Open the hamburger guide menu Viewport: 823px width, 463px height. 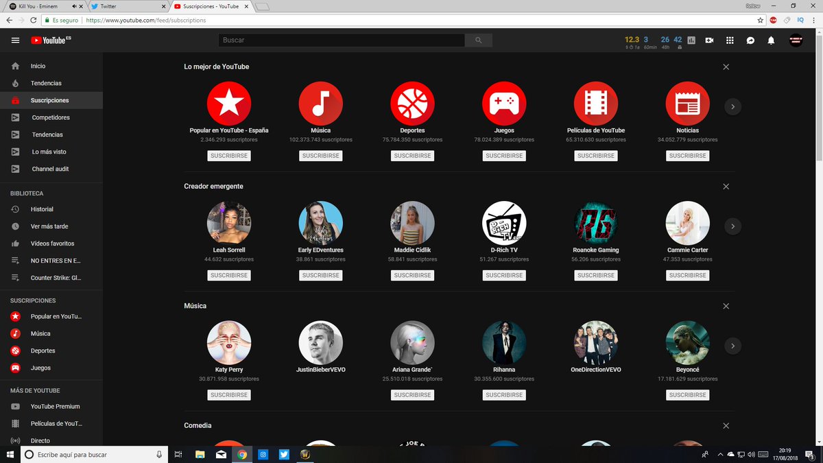[15, 40]
